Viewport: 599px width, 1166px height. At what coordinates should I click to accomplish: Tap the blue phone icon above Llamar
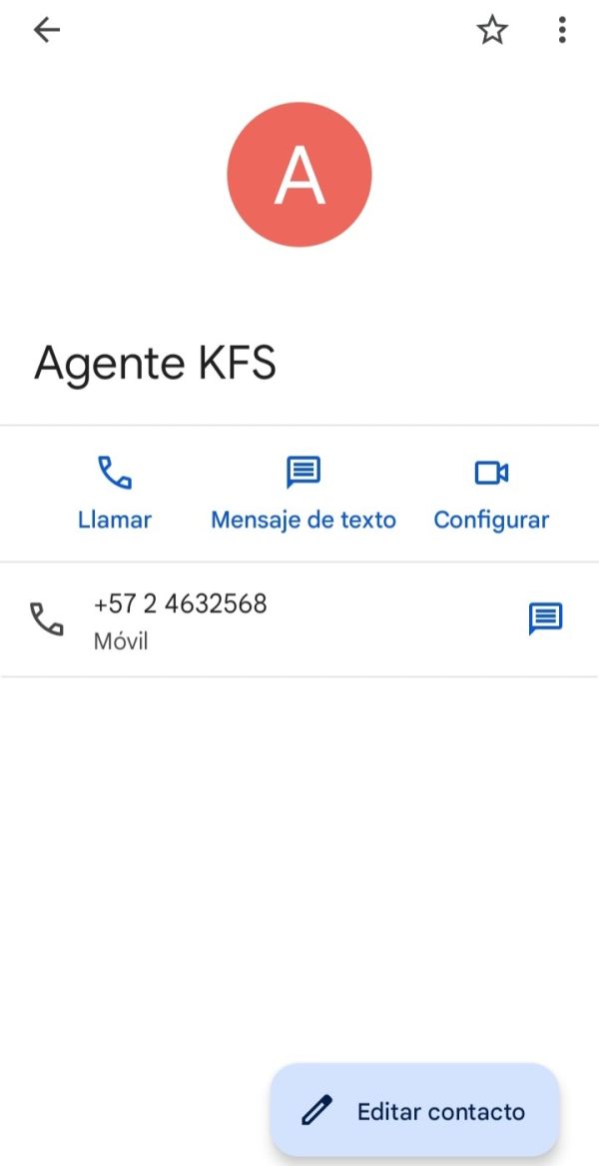(115, 473)
